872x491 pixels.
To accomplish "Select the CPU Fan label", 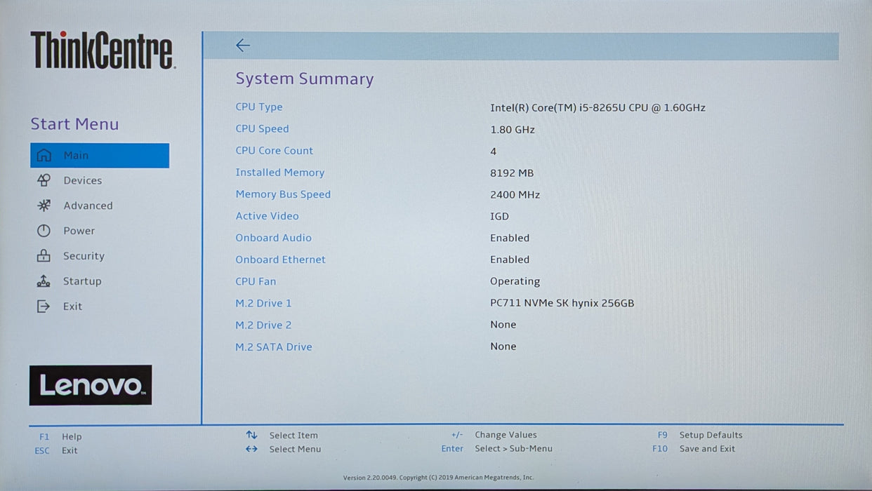I will [x=256, y=281].
